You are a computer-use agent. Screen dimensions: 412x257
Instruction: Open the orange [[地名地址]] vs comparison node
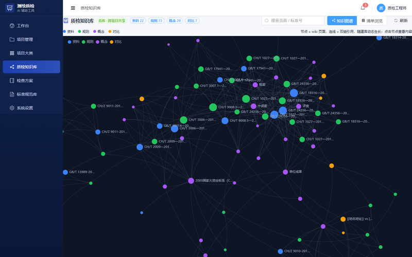[343, 219]
